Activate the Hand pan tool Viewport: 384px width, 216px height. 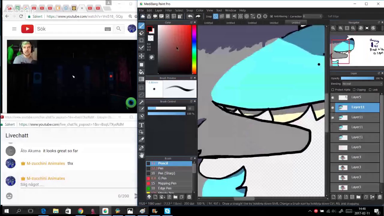[142, 155]
